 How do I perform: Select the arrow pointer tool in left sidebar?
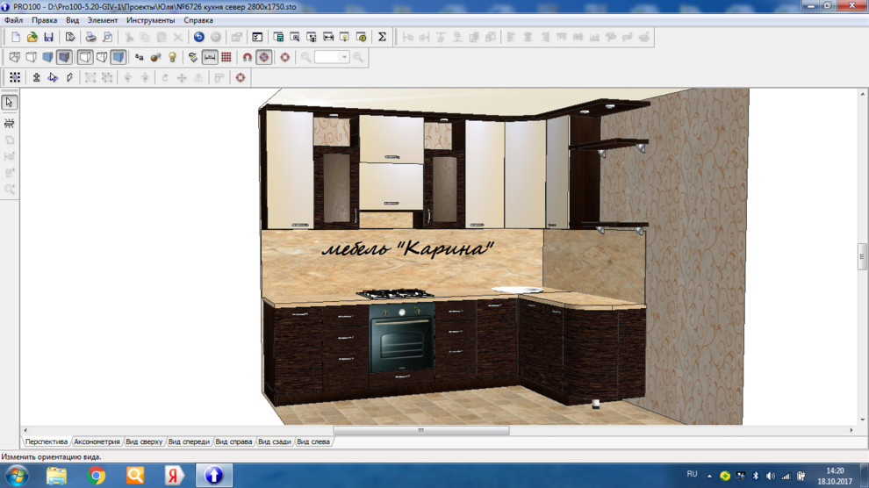coord(10,103)
